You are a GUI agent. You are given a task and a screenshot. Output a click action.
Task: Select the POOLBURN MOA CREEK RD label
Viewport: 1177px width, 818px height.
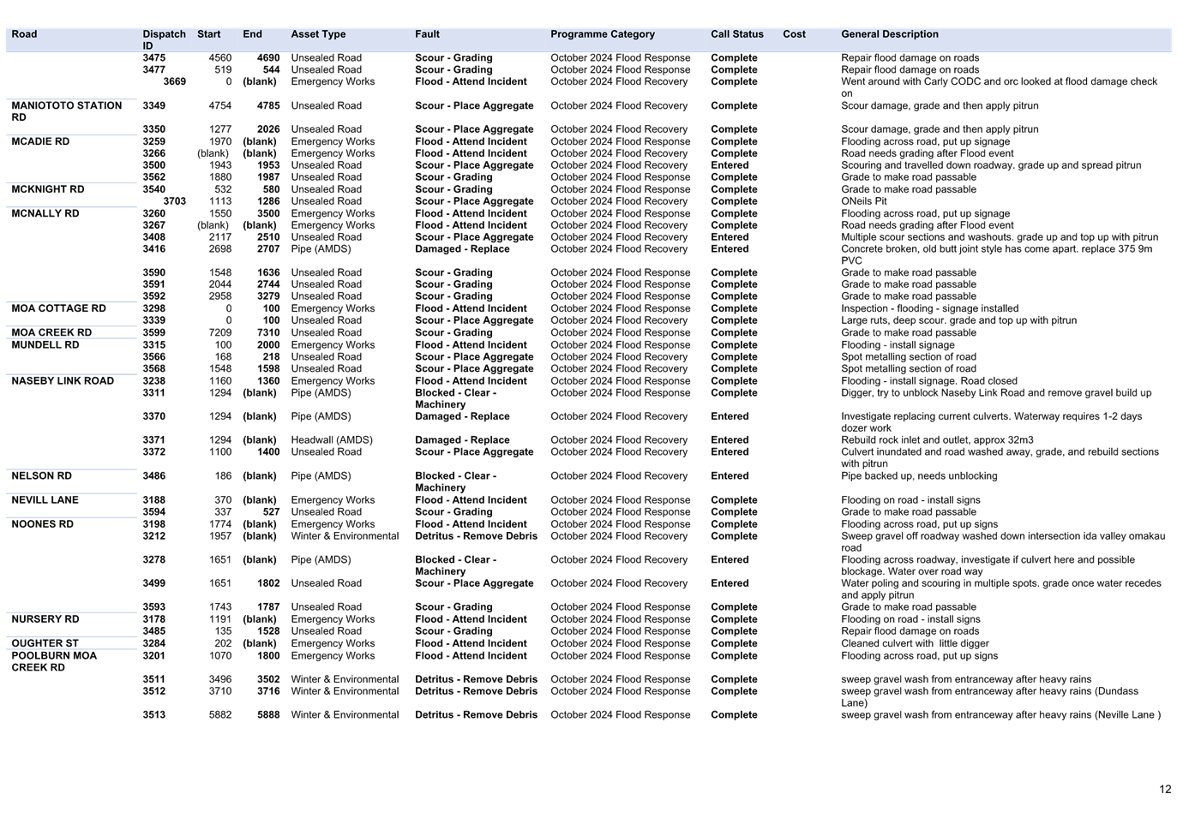click(53, 661)
